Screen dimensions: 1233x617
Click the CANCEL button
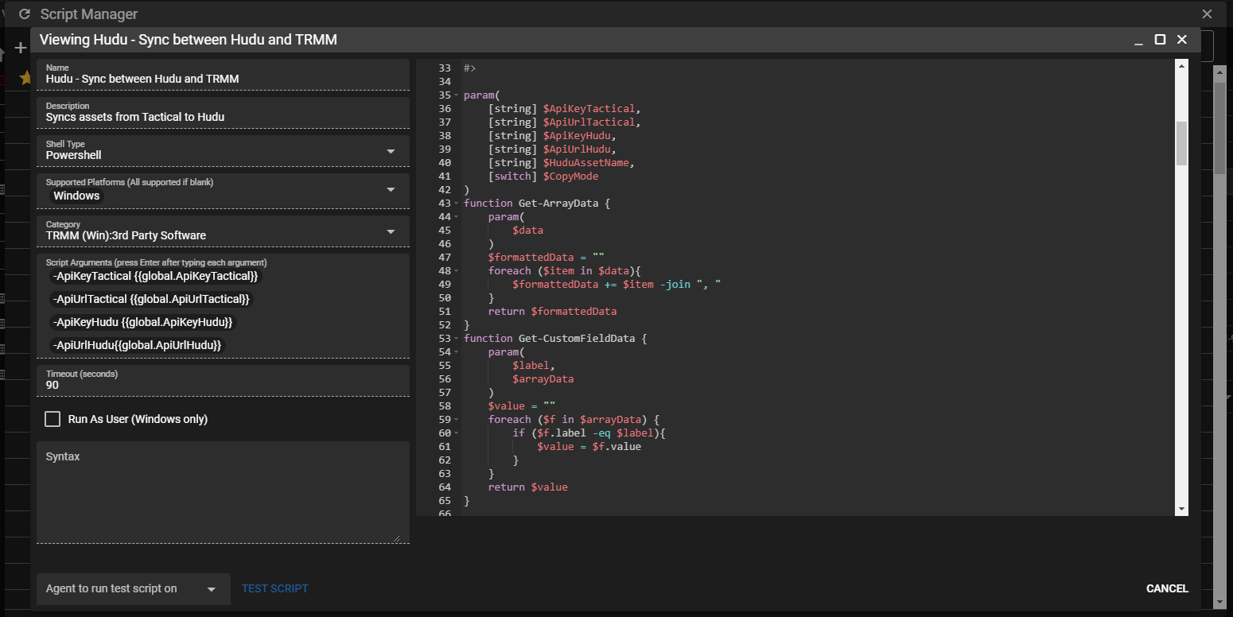[x=1167, y=589]
